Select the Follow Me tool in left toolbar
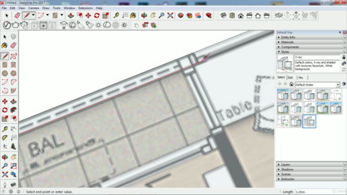The image size is (347, 195). (x=13, y=110)
